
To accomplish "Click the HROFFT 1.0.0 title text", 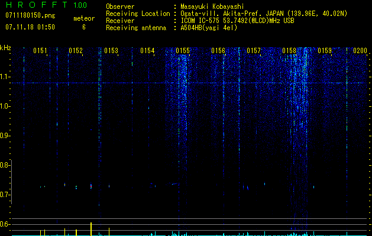I will tap(47, 5).
